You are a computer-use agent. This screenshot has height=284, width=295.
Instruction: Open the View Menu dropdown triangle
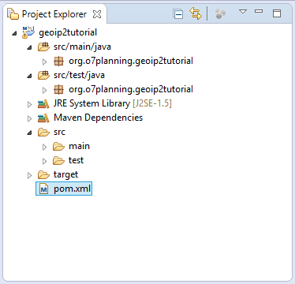[243, 12]
